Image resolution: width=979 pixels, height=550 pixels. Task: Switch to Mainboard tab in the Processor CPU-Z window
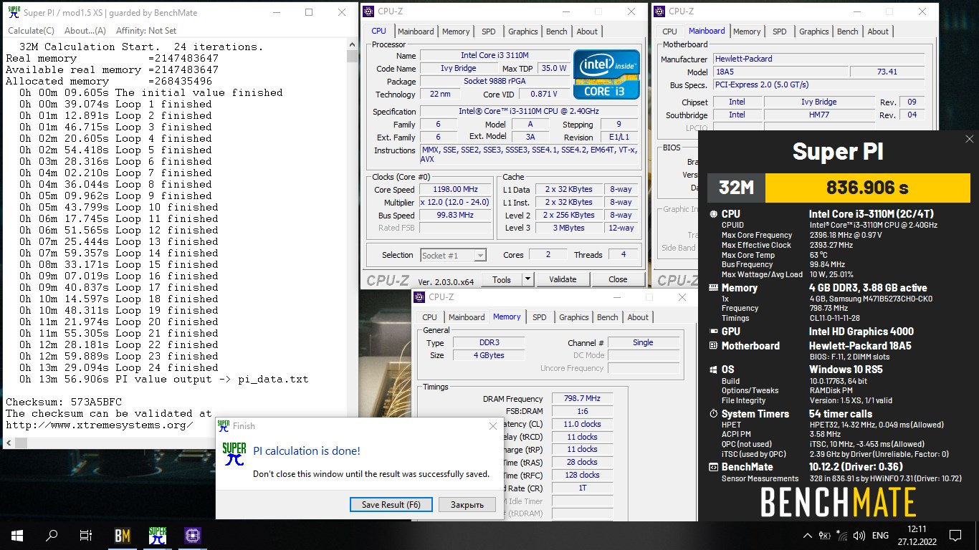416,32
